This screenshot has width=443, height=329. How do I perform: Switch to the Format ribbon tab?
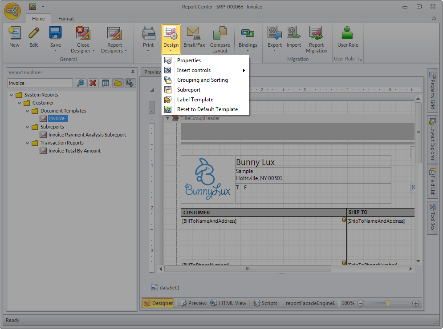click(66, 19)
